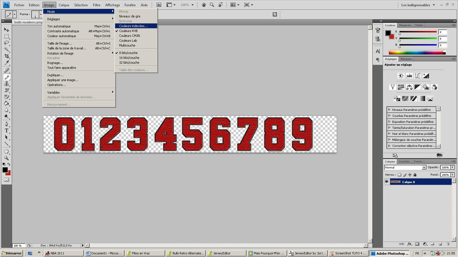Screen dimensions: 458x257
Task: Add a Brightness/Contrast adjustment
Action: 401,76
